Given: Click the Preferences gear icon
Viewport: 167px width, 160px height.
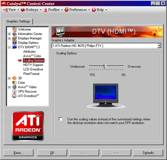Looking at the screenshot, I should click(x=66, y=10).
